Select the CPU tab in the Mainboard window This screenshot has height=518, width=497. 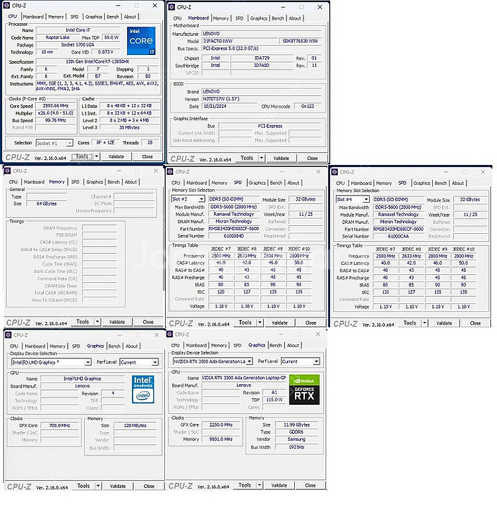[178, 18]
